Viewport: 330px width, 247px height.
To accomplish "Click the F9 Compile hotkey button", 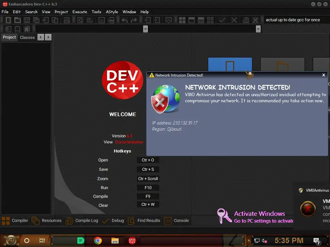I will point(148,197).
